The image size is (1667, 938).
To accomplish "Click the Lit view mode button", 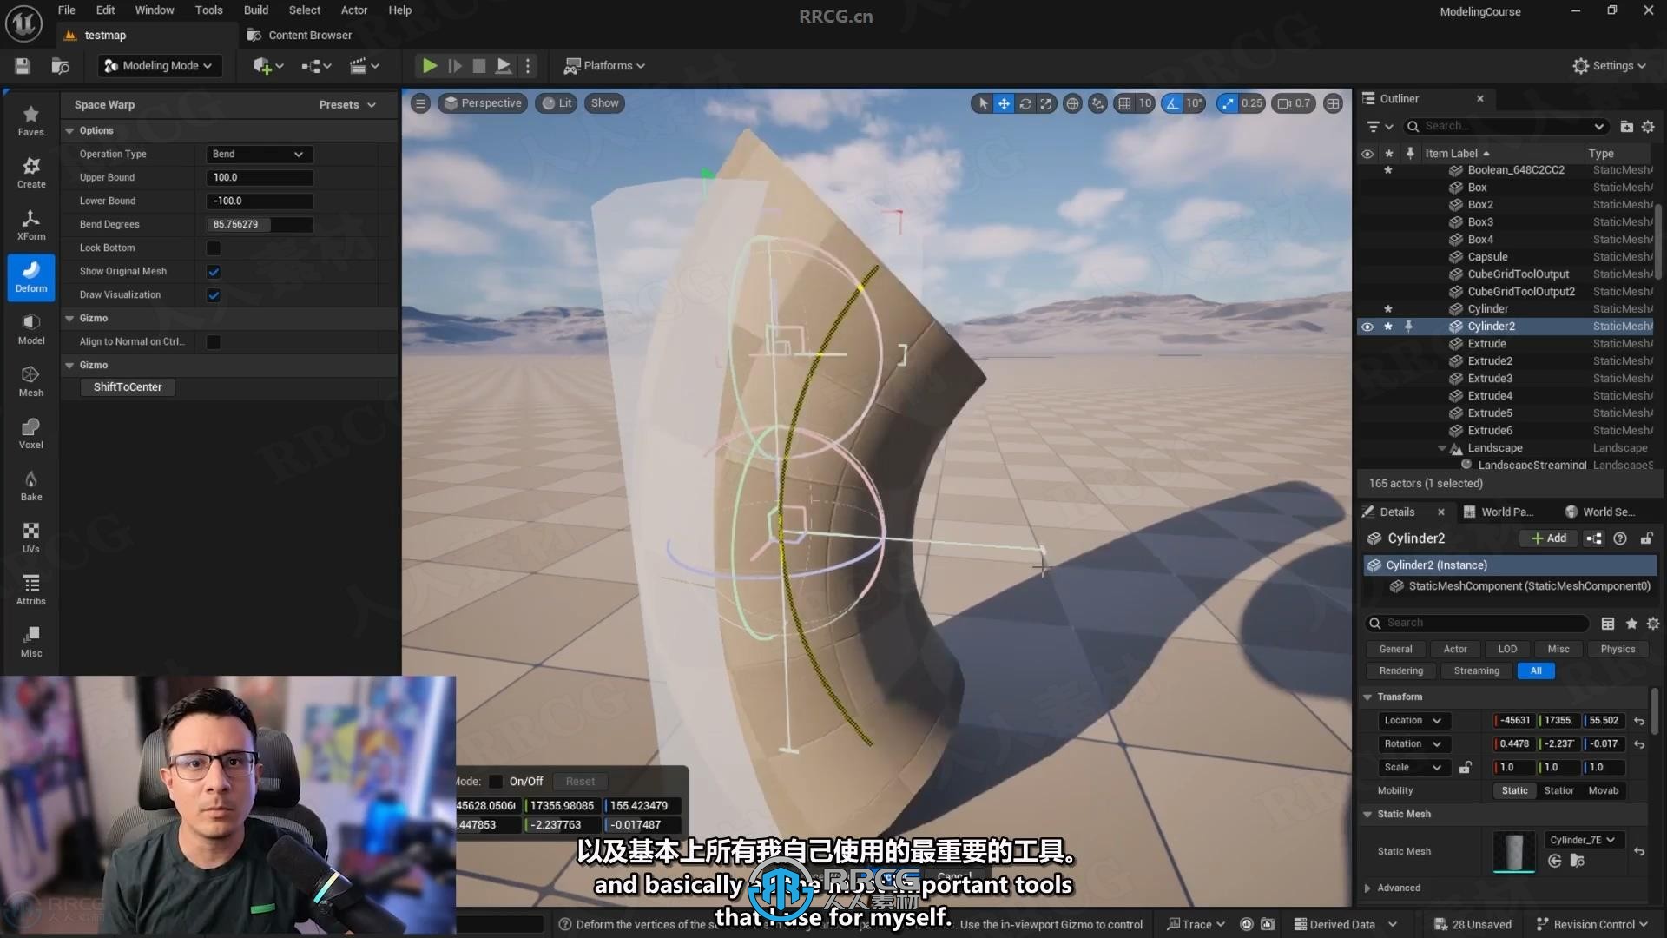I will point(557,103).
